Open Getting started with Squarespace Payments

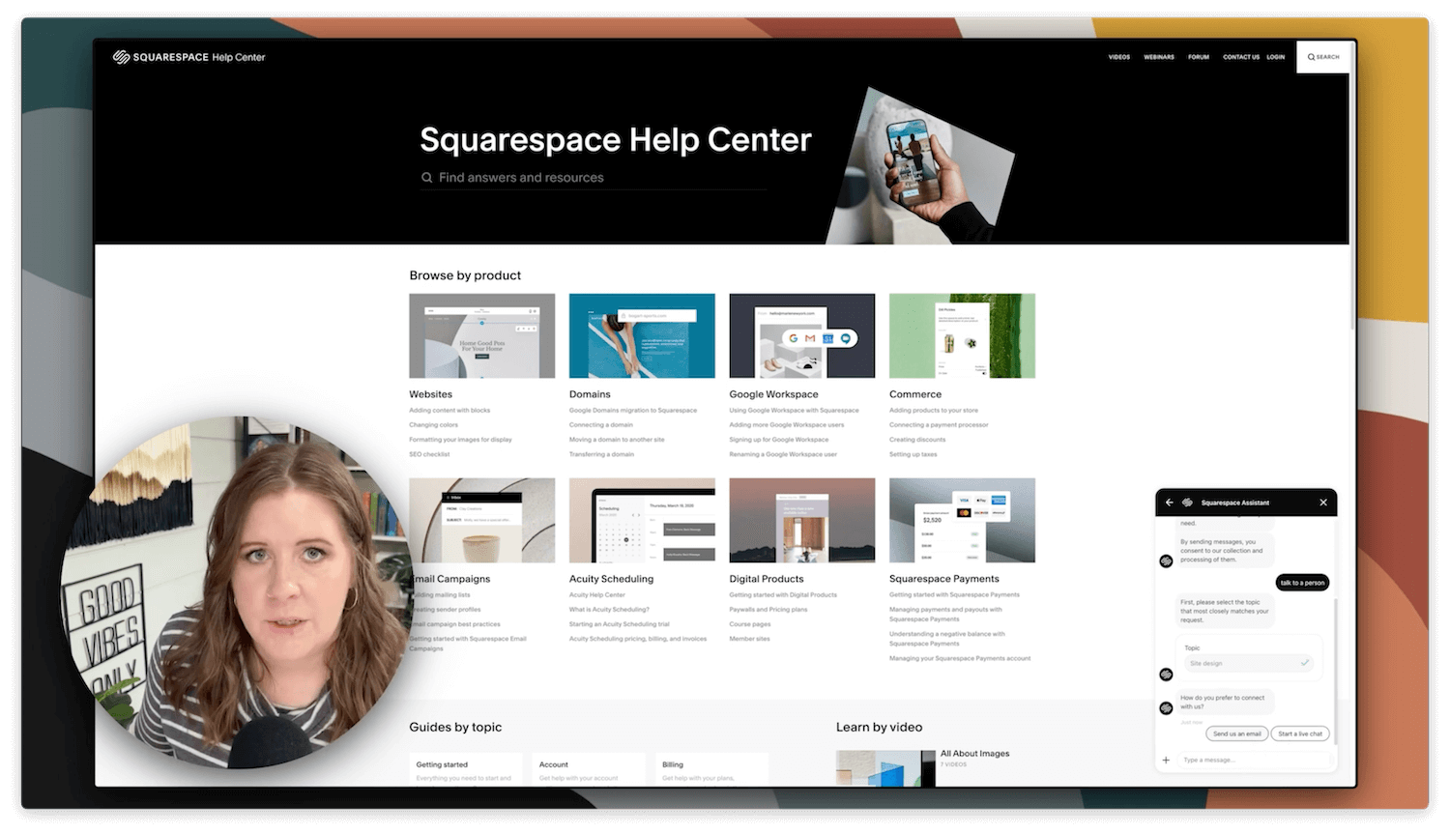[954, 595]
